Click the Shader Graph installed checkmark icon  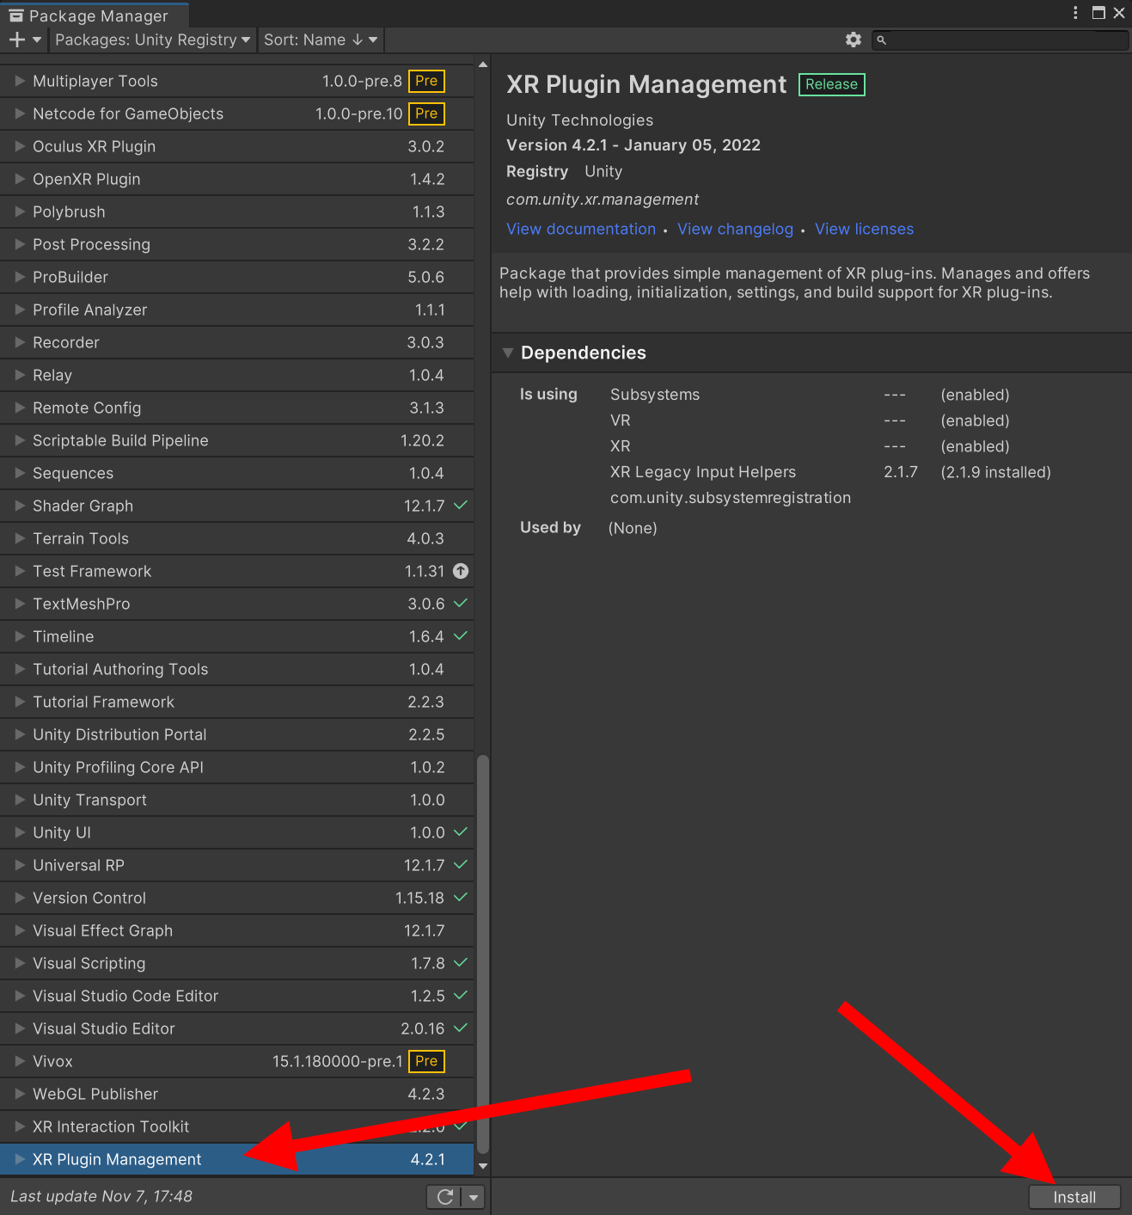(x=461, y=506)
